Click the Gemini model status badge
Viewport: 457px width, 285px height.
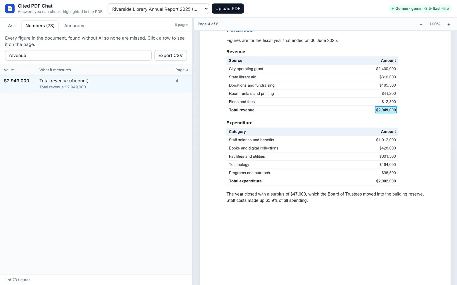(420, 9)
